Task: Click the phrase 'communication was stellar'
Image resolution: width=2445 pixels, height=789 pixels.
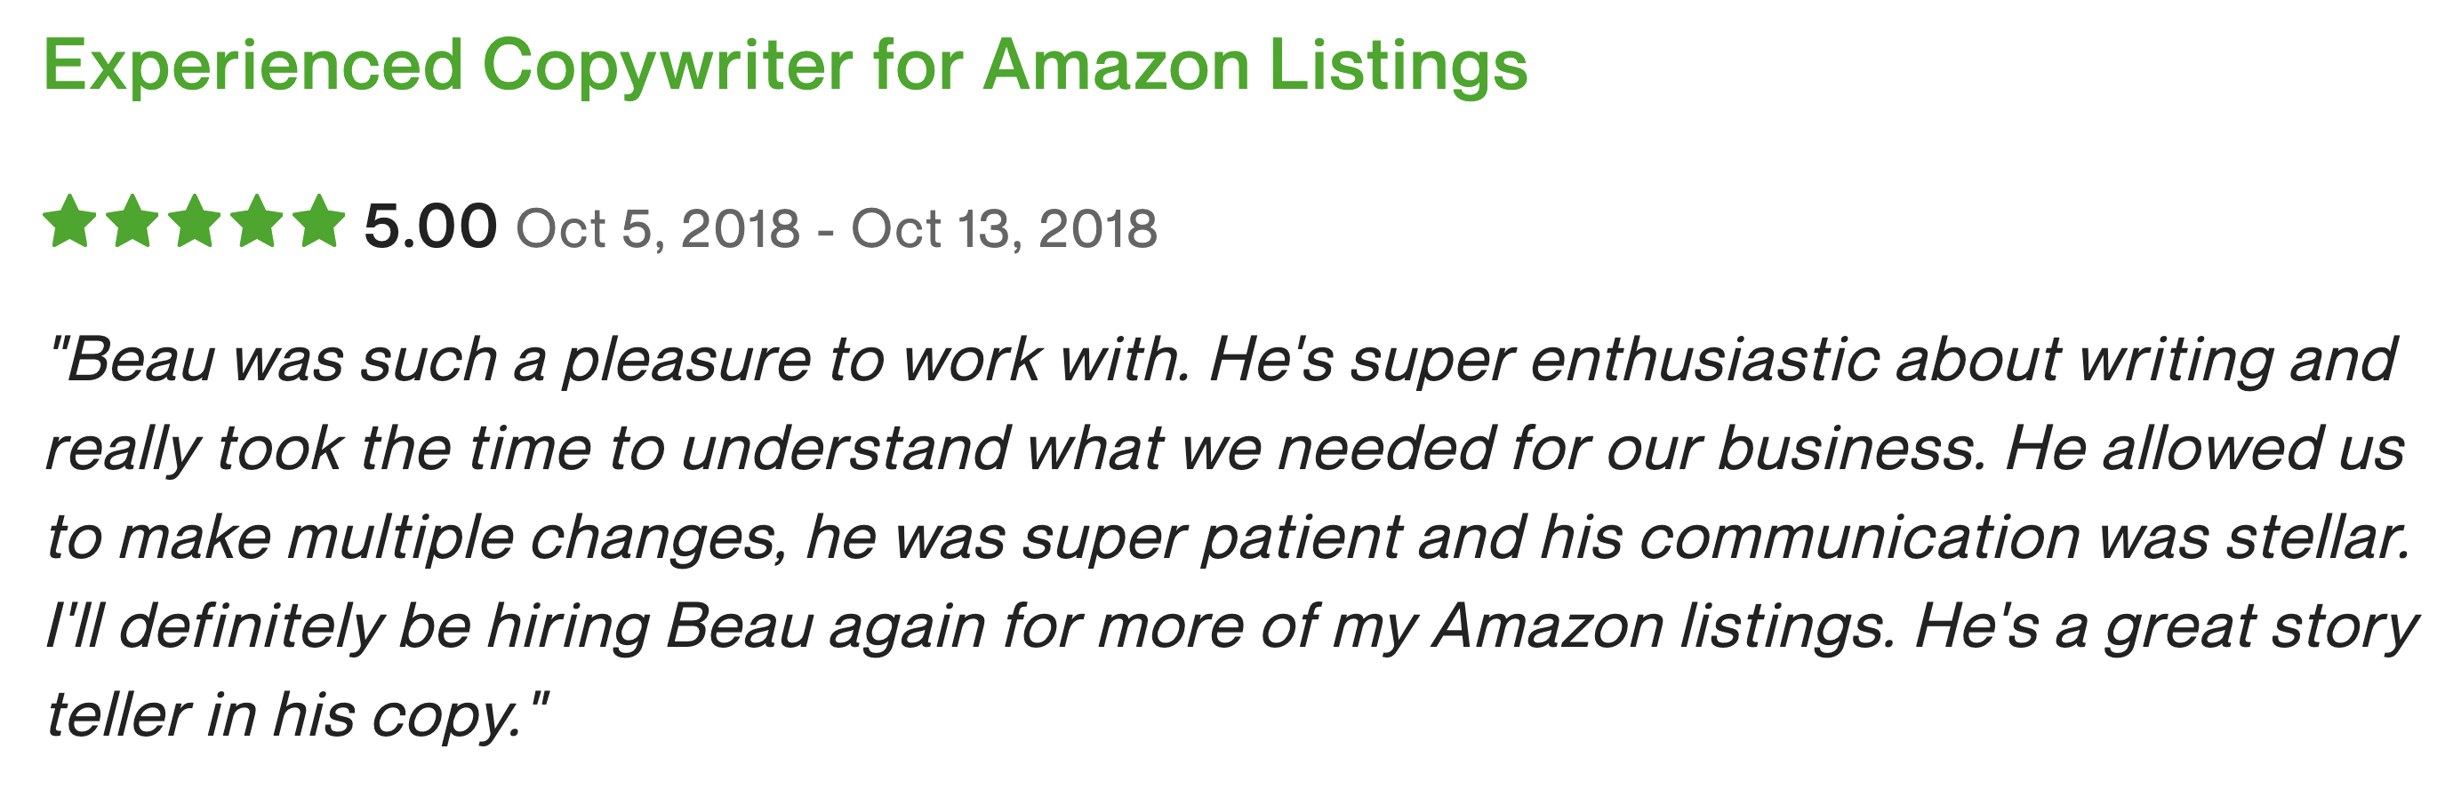Action: pos(2024,538)
